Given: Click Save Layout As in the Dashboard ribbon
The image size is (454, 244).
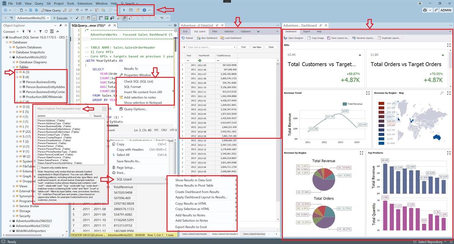Looking at the screenshot, I should pos(338,38).
